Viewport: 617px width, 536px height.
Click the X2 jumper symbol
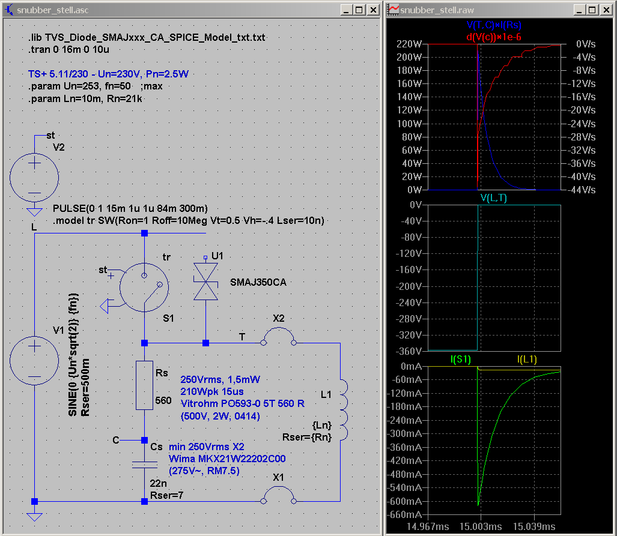[279, 337]
